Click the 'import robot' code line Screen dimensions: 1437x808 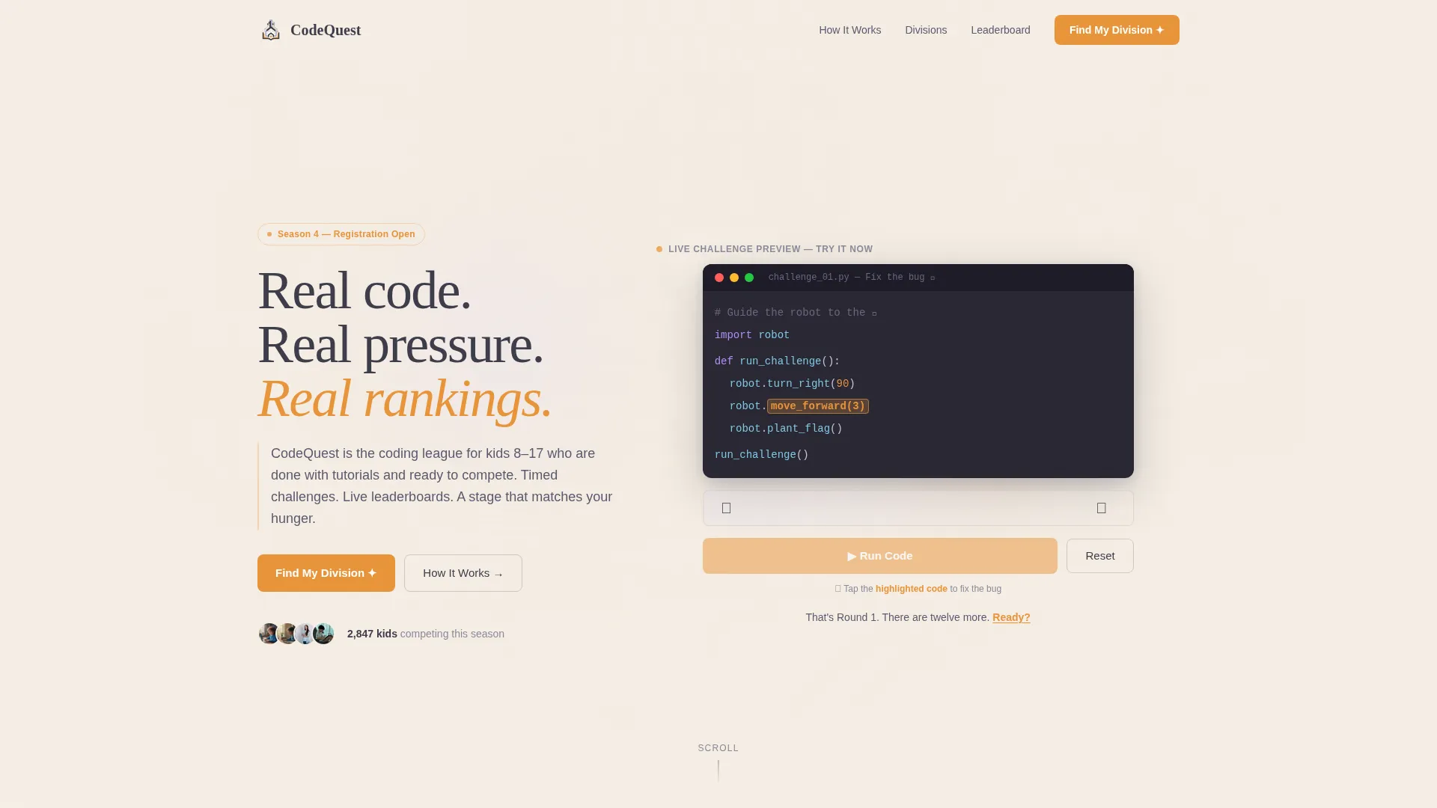tap(752, 335)
